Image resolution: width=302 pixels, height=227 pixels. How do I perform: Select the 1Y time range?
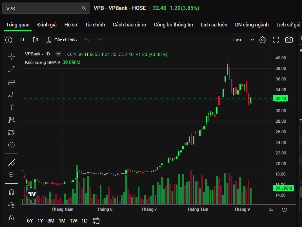(40, 221)
